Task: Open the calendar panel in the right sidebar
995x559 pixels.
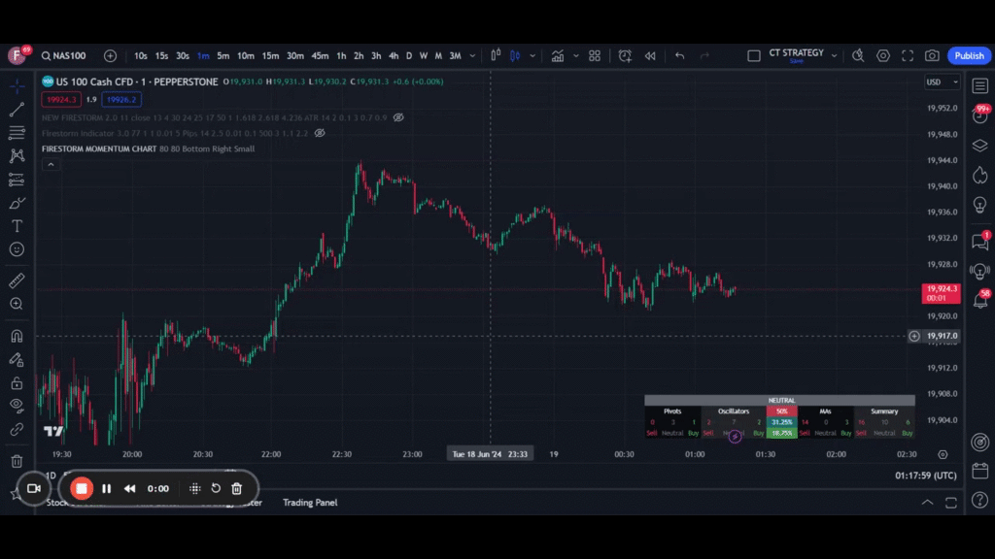Action: click(x=979, y=471)
